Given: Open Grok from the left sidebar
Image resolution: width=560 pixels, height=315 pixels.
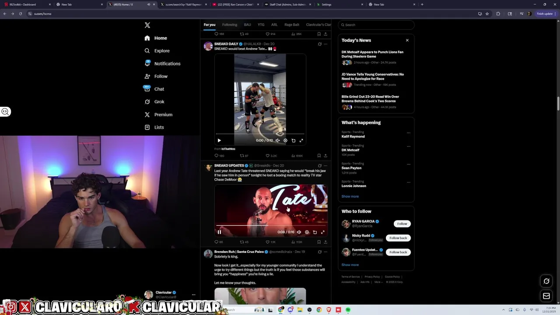Looking at the screenshot, I should (154, 101).
